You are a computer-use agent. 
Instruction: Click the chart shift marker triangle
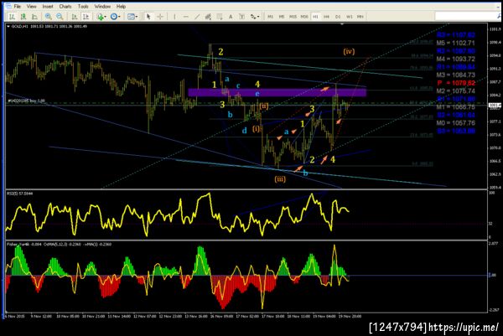(342, 24)
